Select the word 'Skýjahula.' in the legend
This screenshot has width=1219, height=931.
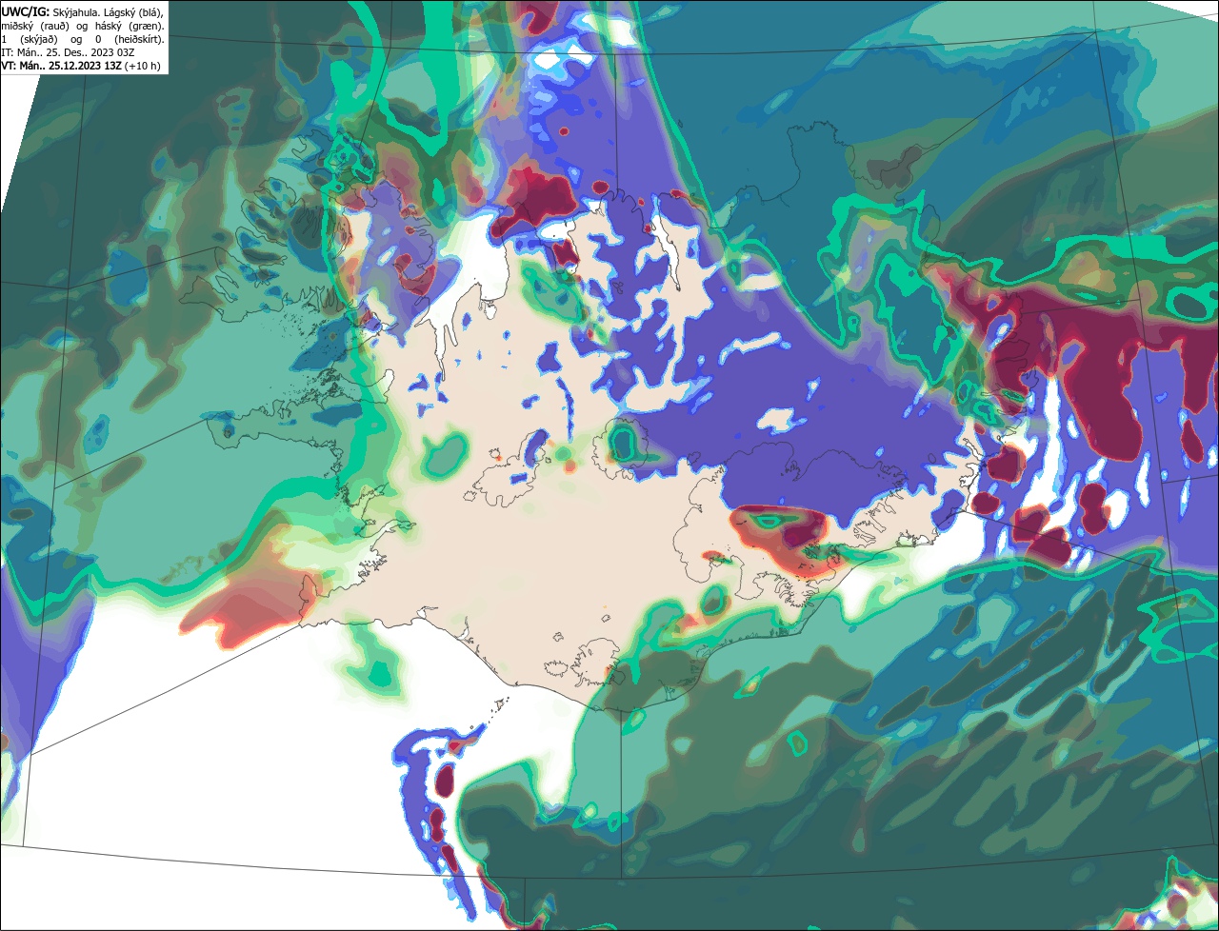(76, 13)
